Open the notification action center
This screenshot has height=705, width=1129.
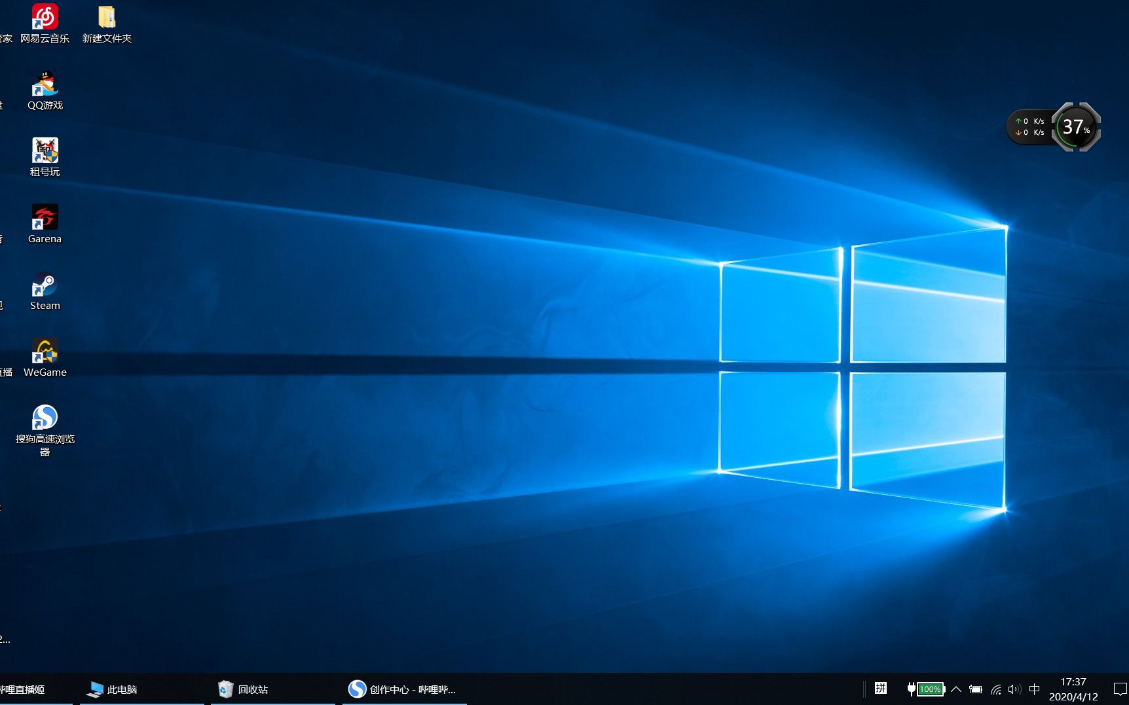(1120, 689)
